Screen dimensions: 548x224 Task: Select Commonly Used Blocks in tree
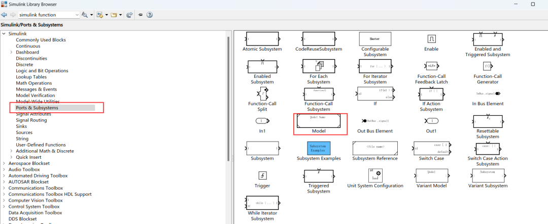point(41,40)
